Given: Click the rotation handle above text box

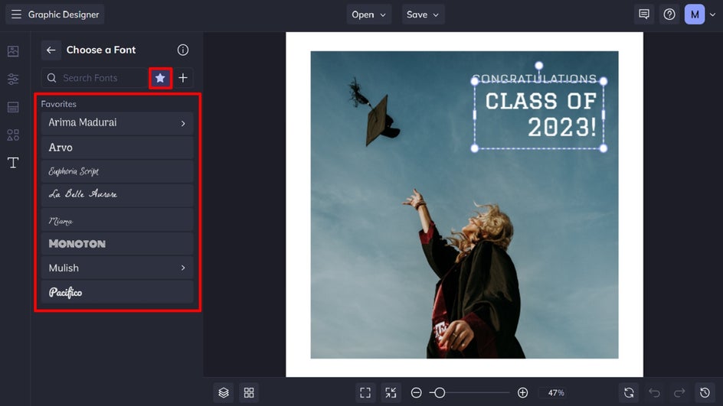Looking at the screenshot, I should (539, 65).
